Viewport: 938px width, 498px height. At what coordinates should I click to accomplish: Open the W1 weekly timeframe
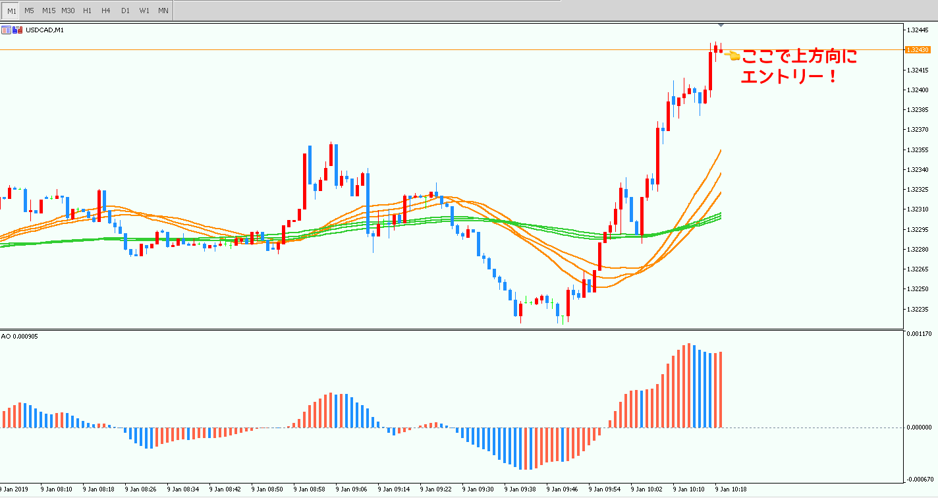144,11
